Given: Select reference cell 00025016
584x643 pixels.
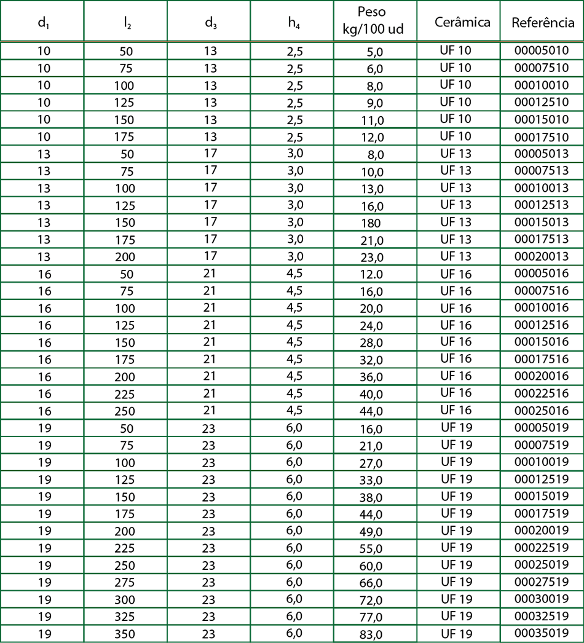Looking at the screenshot, I should 542,411.
